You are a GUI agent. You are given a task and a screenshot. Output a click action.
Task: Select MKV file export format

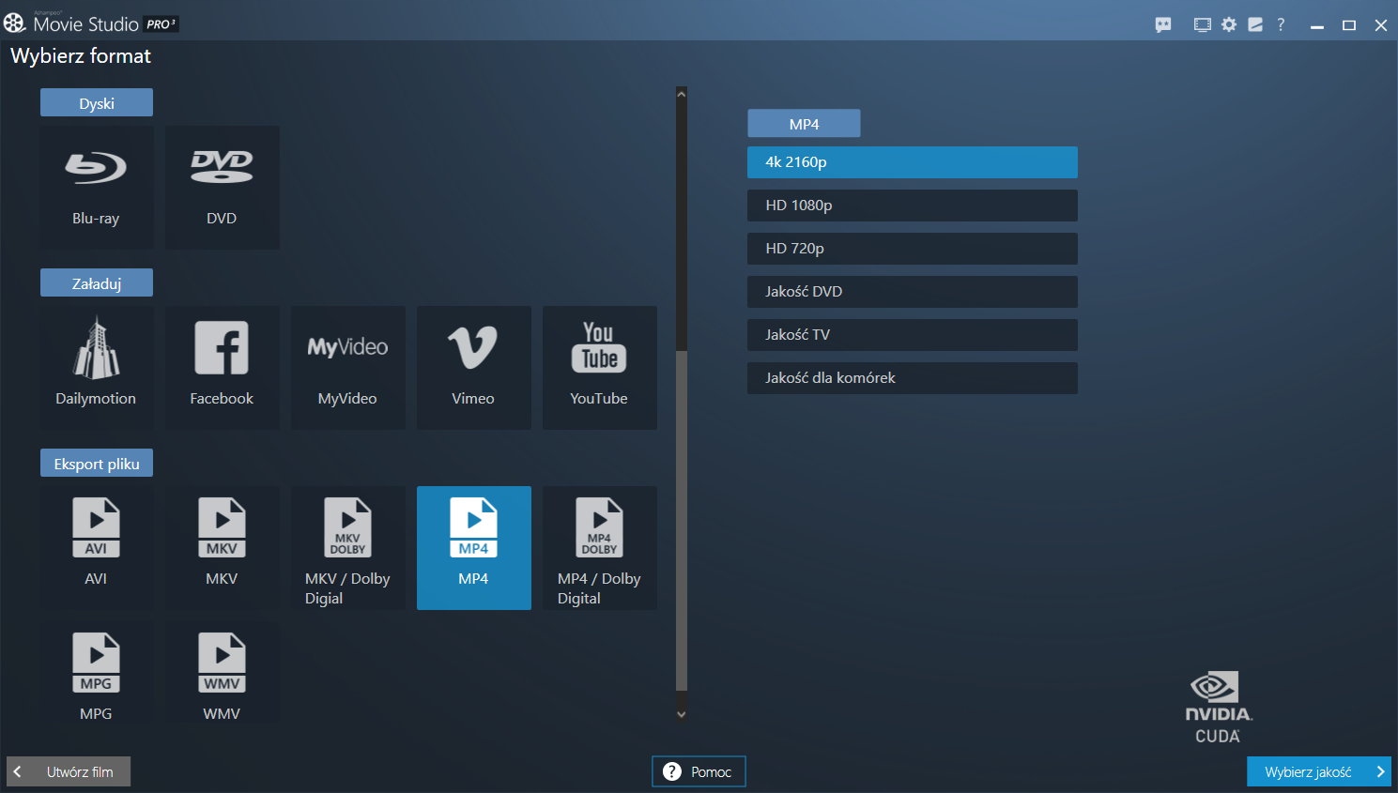[222, 548]
